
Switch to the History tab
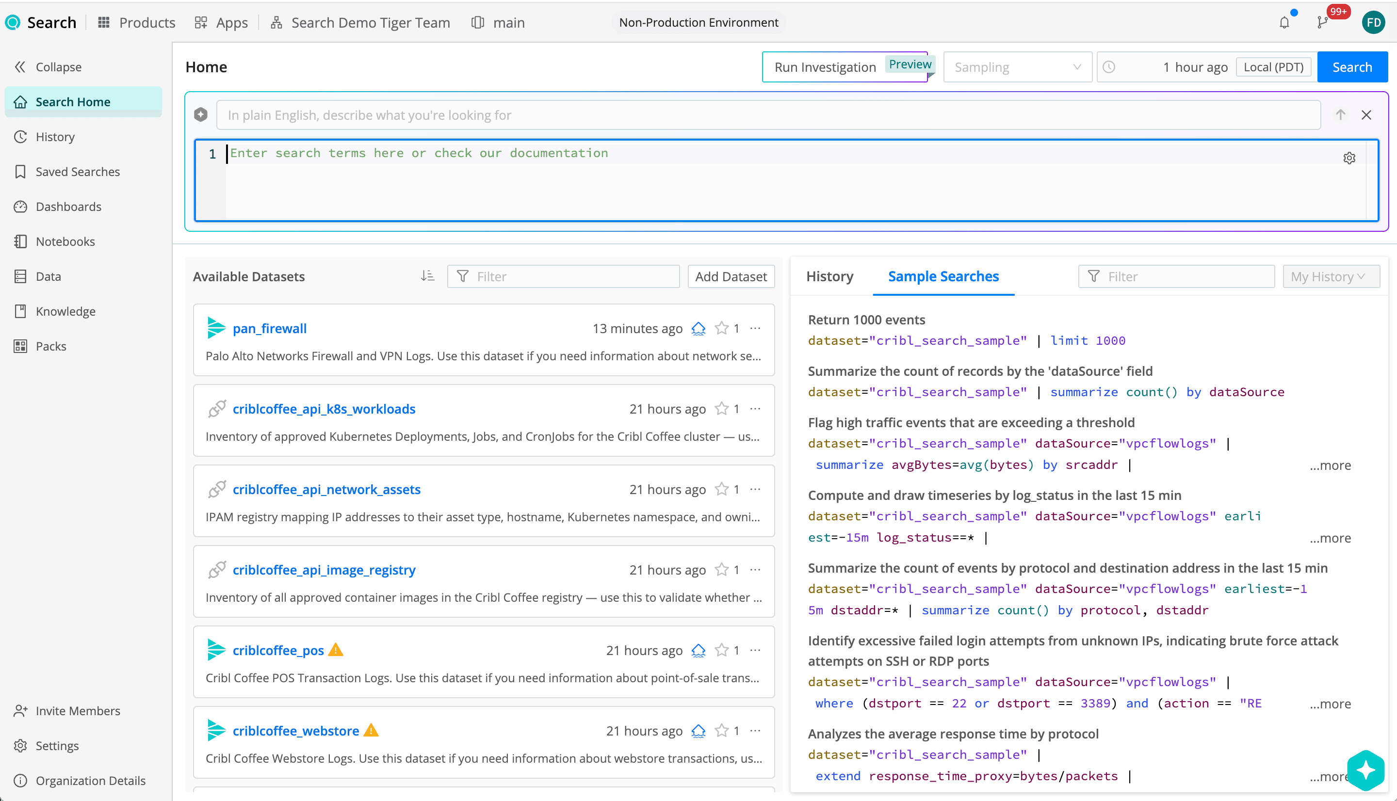click(829, 276)
